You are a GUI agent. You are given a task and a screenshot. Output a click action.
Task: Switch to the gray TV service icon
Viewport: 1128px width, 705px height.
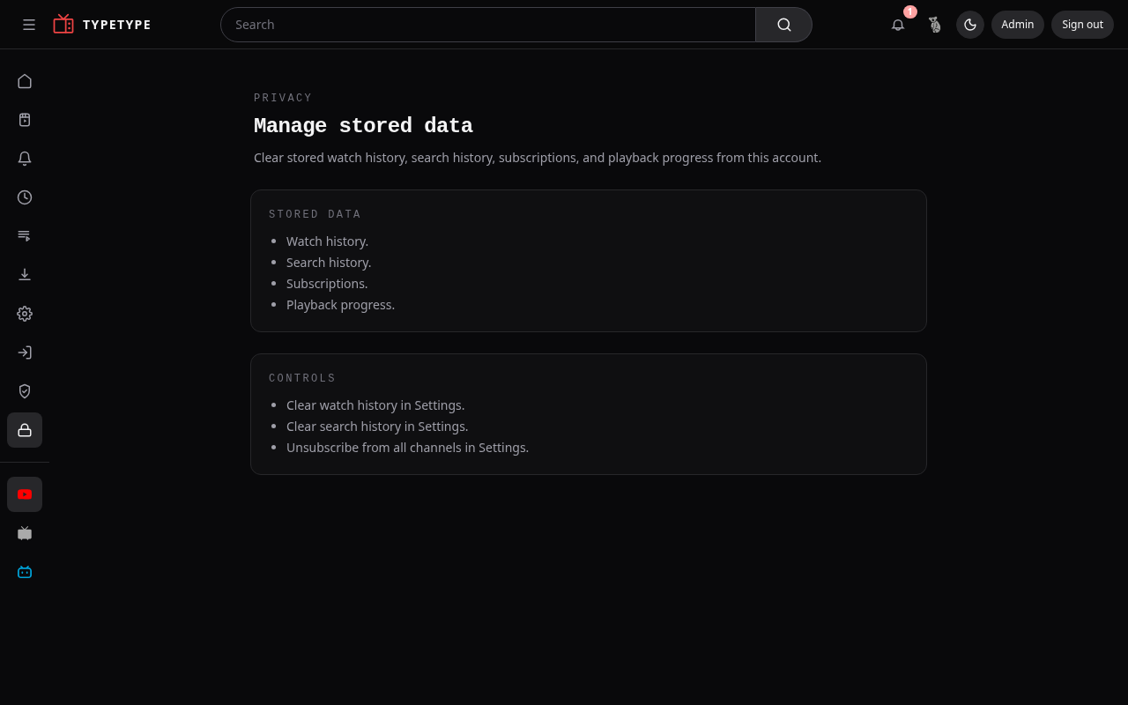(25, 533)
